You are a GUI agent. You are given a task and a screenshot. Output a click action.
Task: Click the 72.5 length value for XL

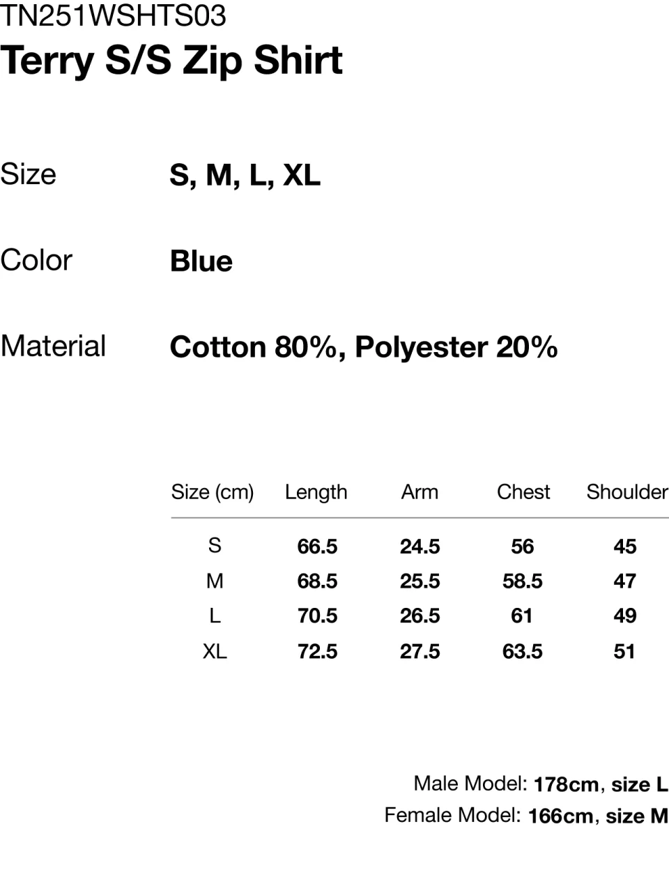(x=317, y=652)
